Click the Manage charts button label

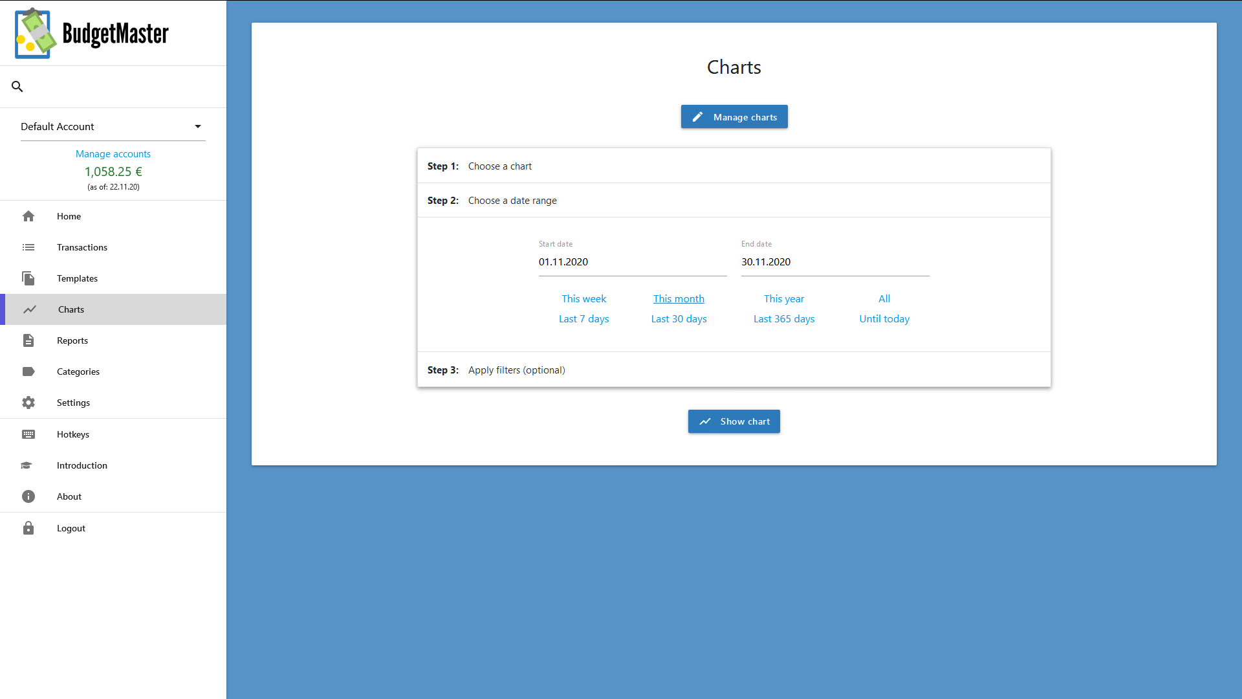click(x=745, y=117)
